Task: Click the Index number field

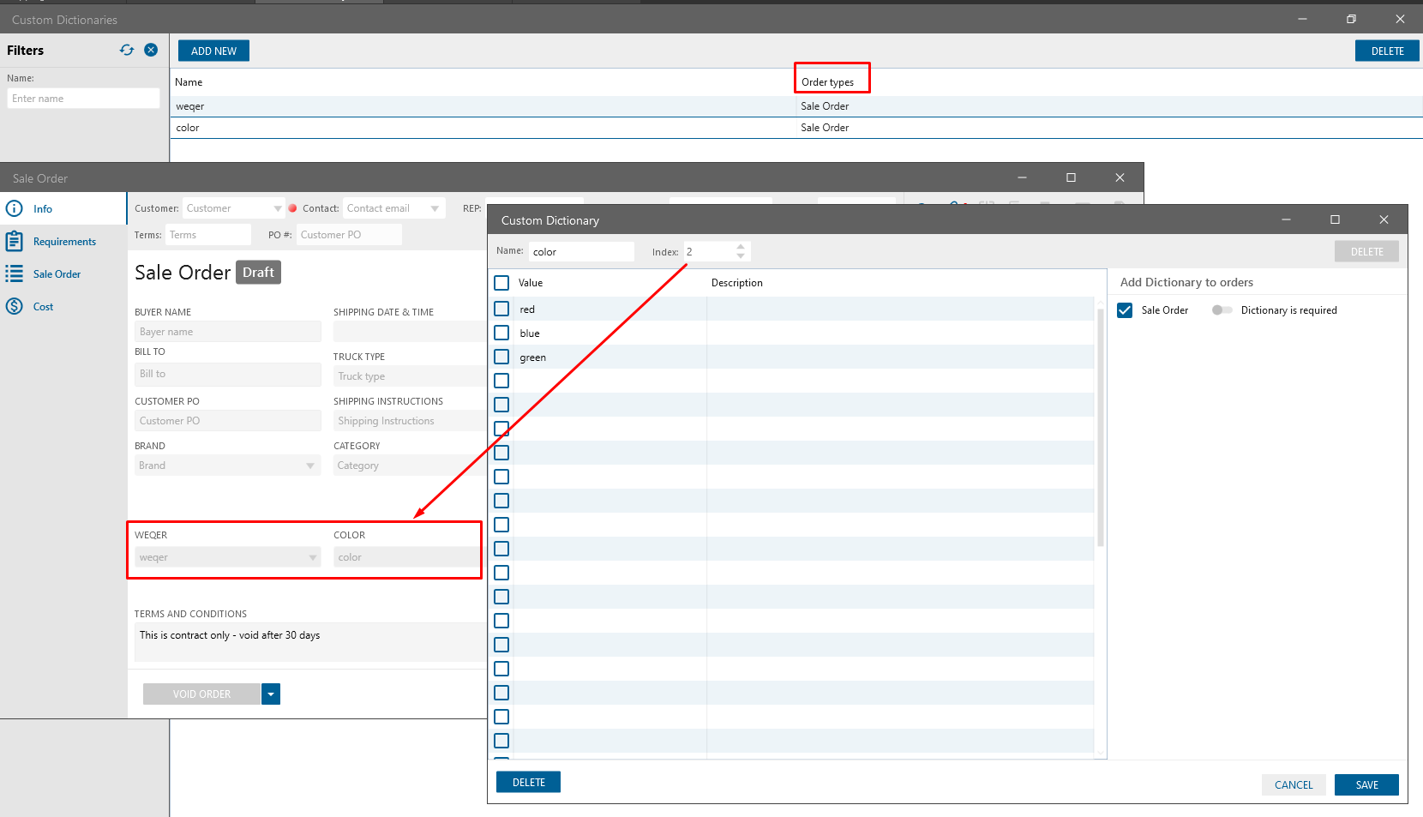Action: [x=708, y=251]
